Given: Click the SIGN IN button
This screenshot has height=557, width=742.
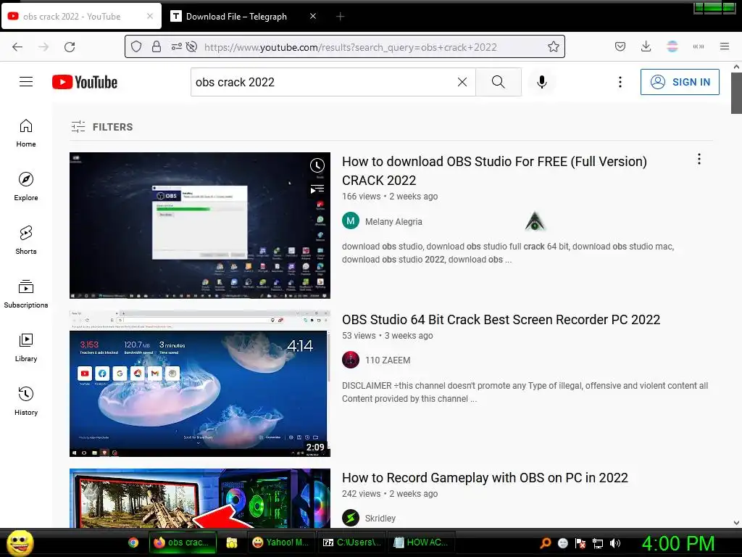Looking at the screenshot, I should coord(680,82).
